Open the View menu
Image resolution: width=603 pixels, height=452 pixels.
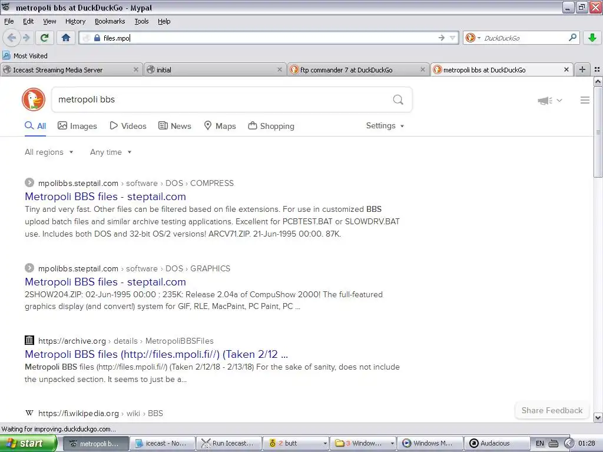click(x=49, y=21)
